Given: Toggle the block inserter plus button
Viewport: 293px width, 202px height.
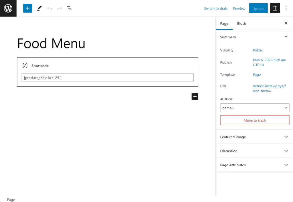Looking at the screenshot, I should pos(28,8).
